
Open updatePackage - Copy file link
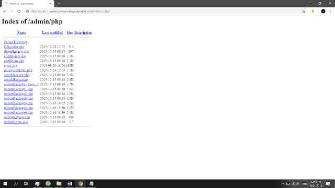point(21,84)
